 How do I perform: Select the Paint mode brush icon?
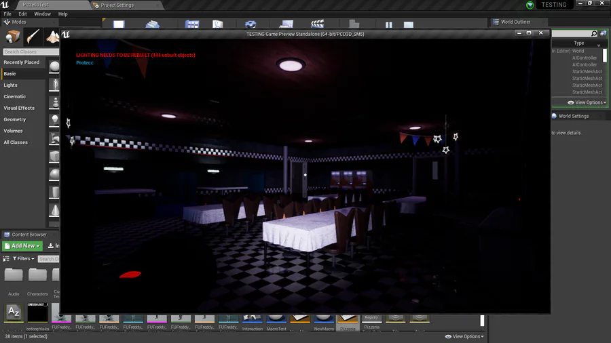33,37
